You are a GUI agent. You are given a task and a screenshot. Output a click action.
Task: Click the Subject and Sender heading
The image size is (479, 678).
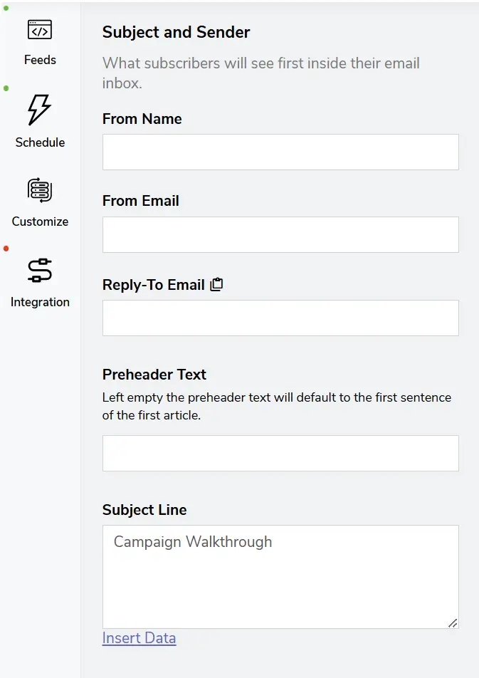(176, 32)
